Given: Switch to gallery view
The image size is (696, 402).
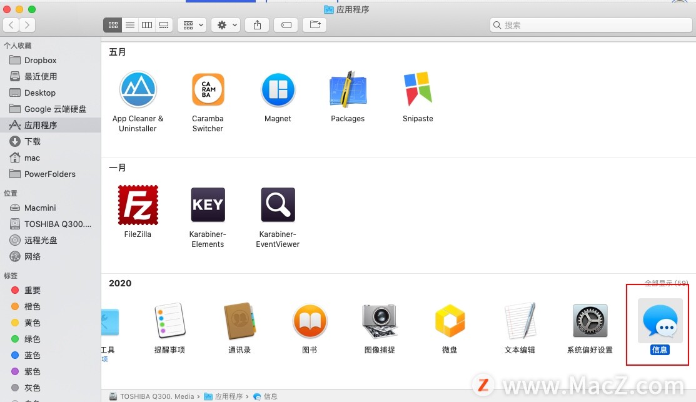Looking at the screenshot, I should point(164,25).
